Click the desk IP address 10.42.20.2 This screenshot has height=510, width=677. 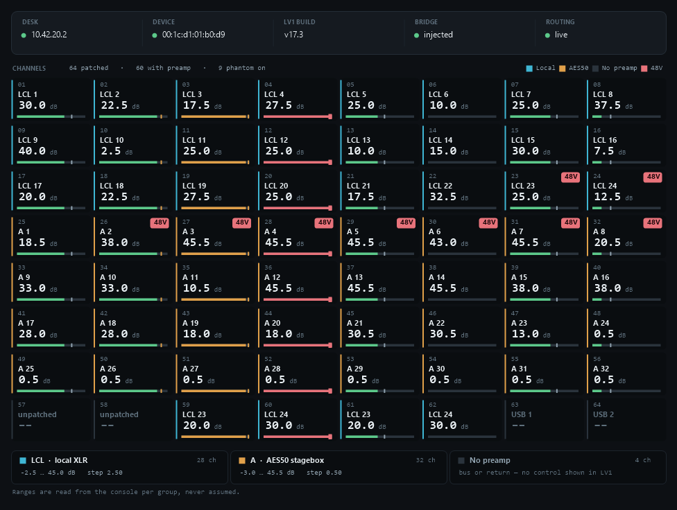49,35
